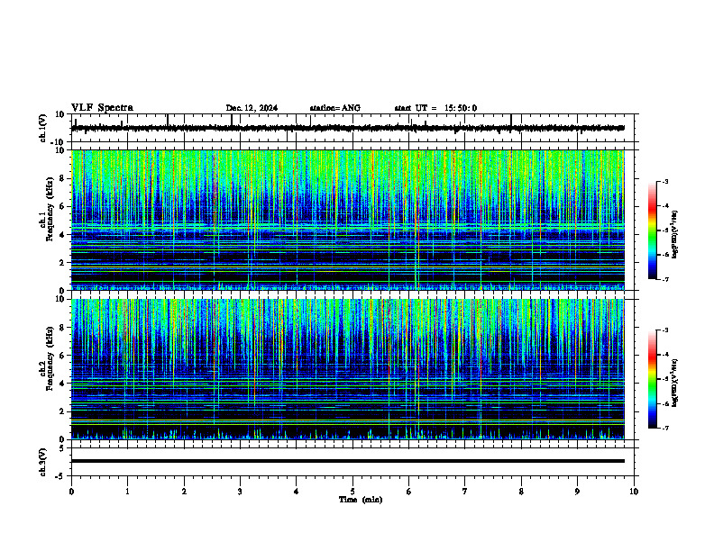714x551 pixels.
Task: Click time-axis tick label "3"
Action: pos(240,491)
